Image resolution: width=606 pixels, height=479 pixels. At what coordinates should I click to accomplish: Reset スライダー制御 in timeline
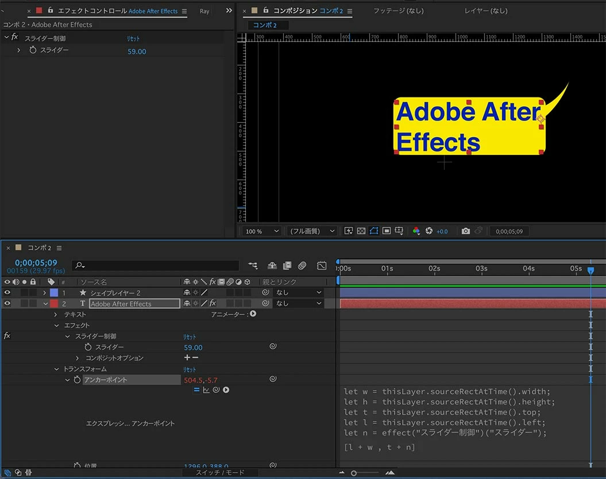click(x=190, y=337)
